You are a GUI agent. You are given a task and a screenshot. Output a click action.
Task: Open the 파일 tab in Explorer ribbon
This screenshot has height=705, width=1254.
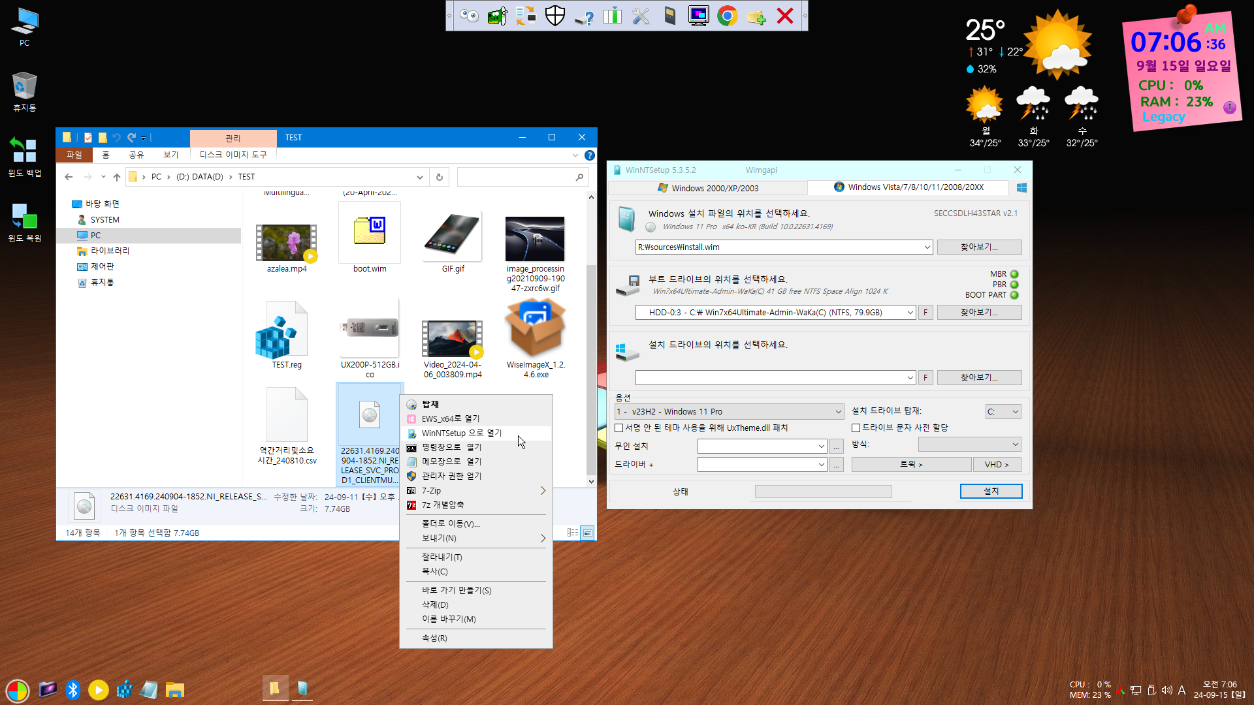[x=74, y=155]
